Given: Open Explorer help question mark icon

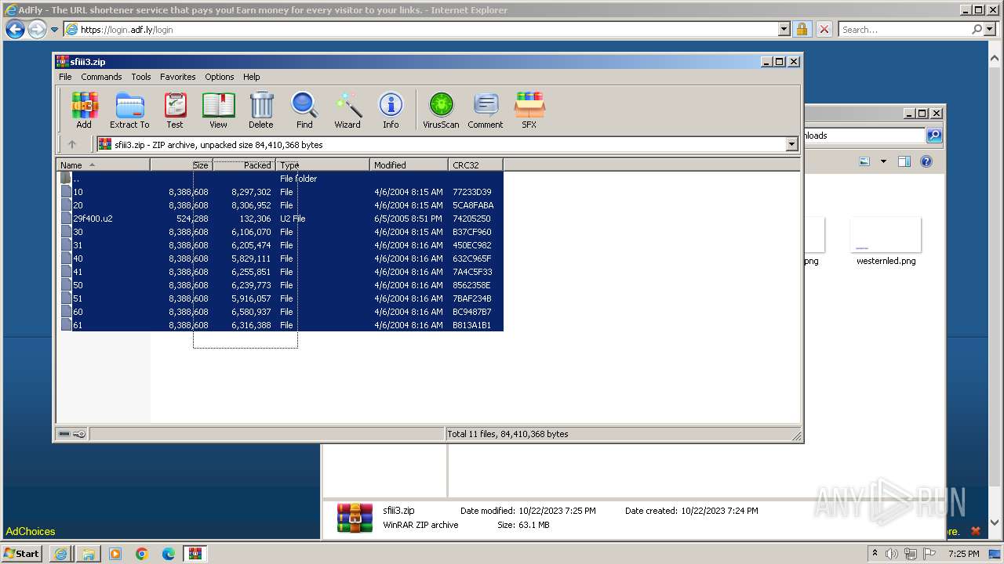Looking at the screenshot, I should 926,161.
